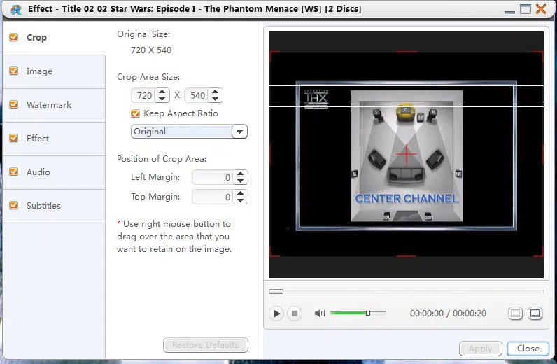Increase Left Margin with up arrow
Image resolution: width=557 pixels, height=364 pixels.
pyautogui.click(x=241, y=174)
